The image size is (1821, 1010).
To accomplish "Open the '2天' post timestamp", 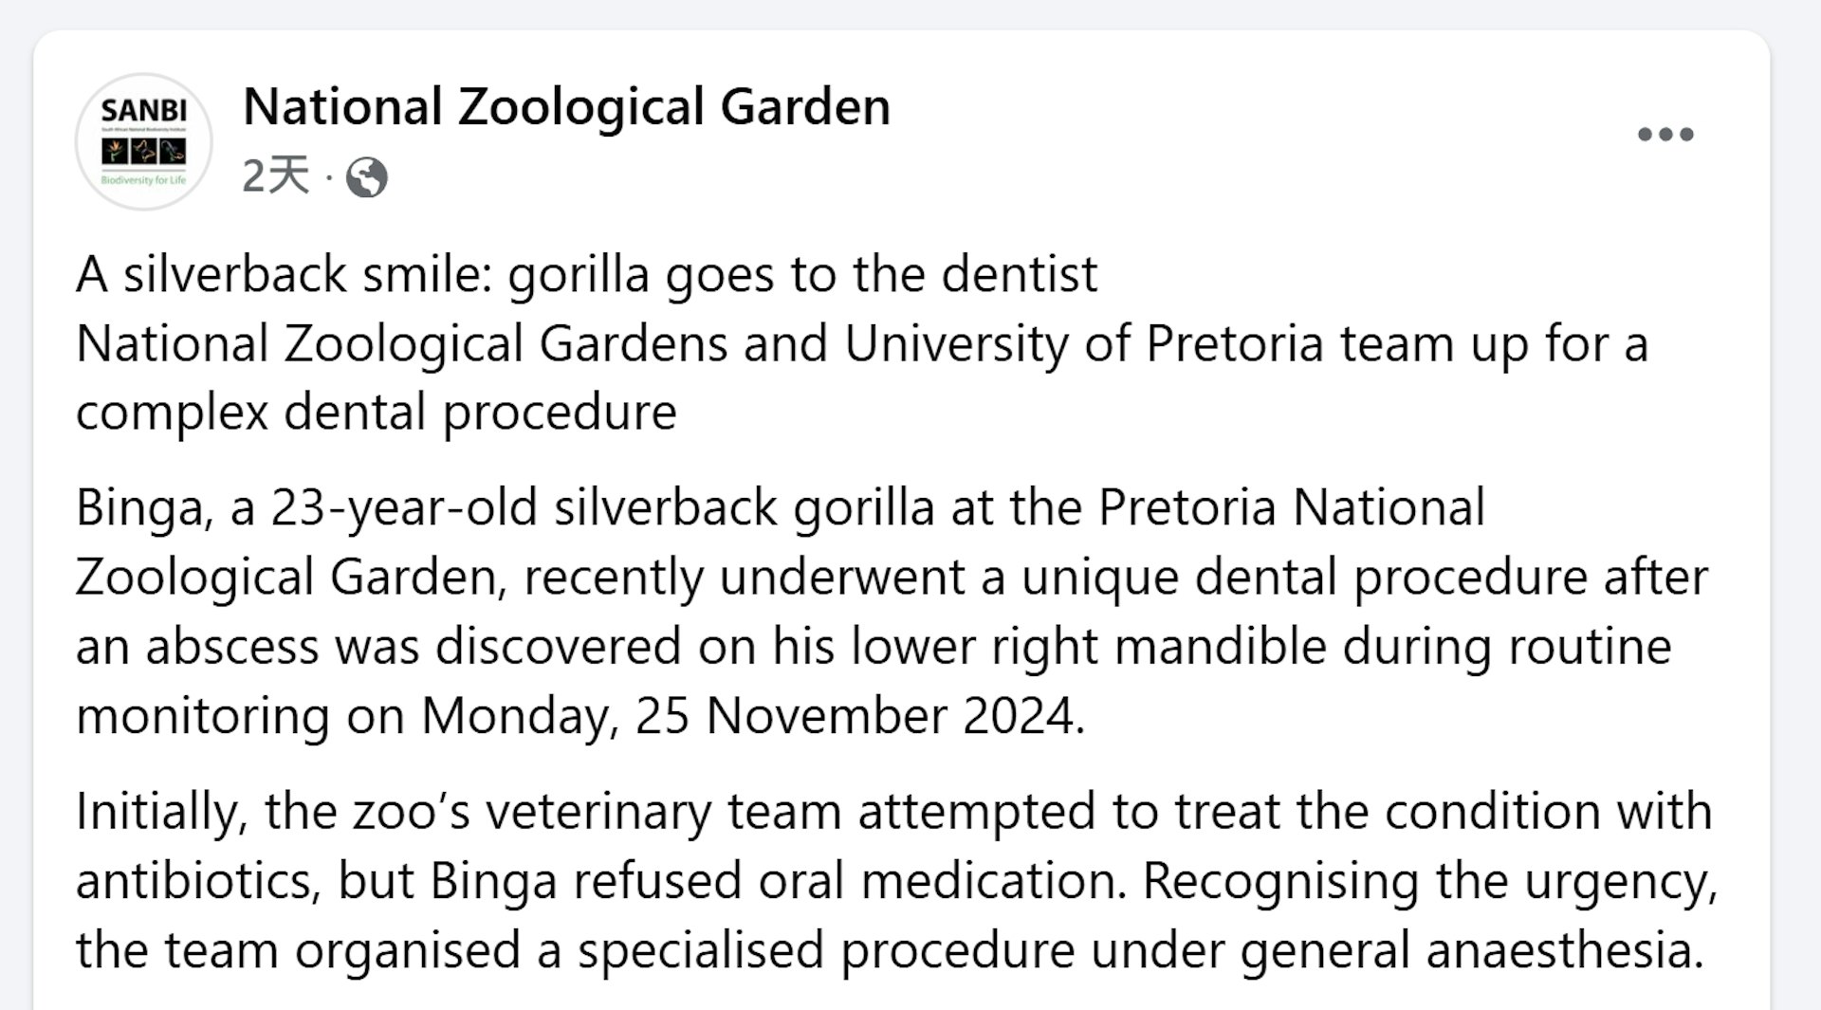I will tap(276, 176).
